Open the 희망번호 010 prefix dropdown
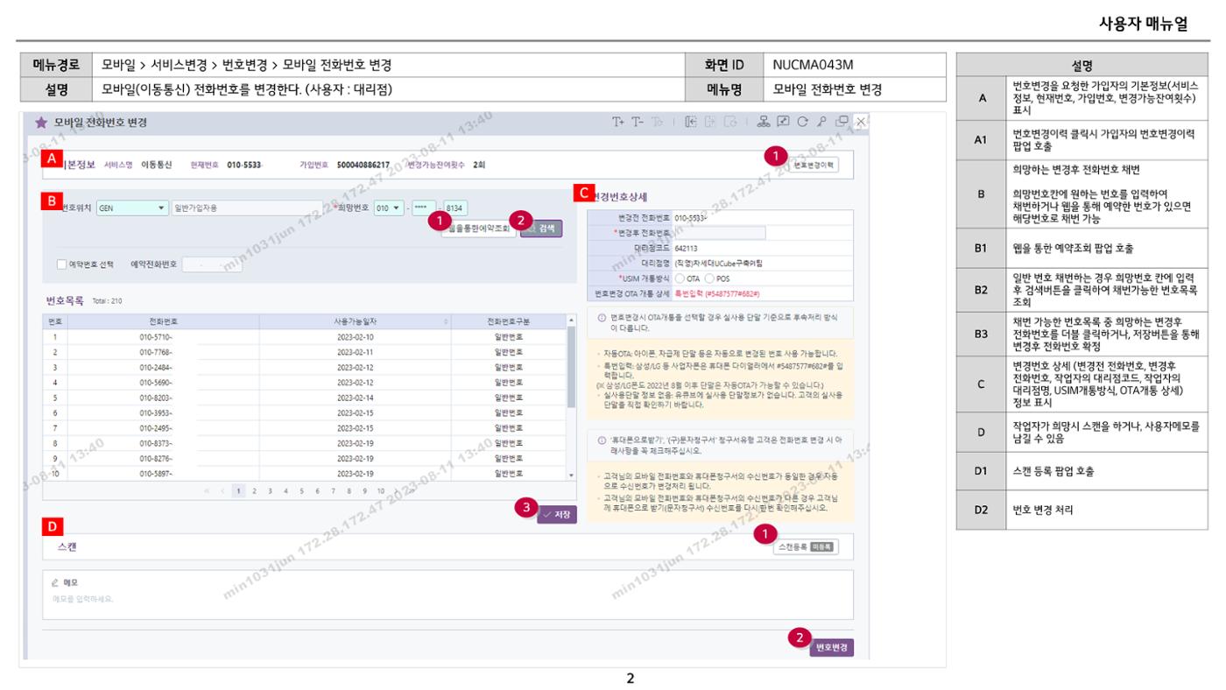1226x690 pixels. click(390, 208)
